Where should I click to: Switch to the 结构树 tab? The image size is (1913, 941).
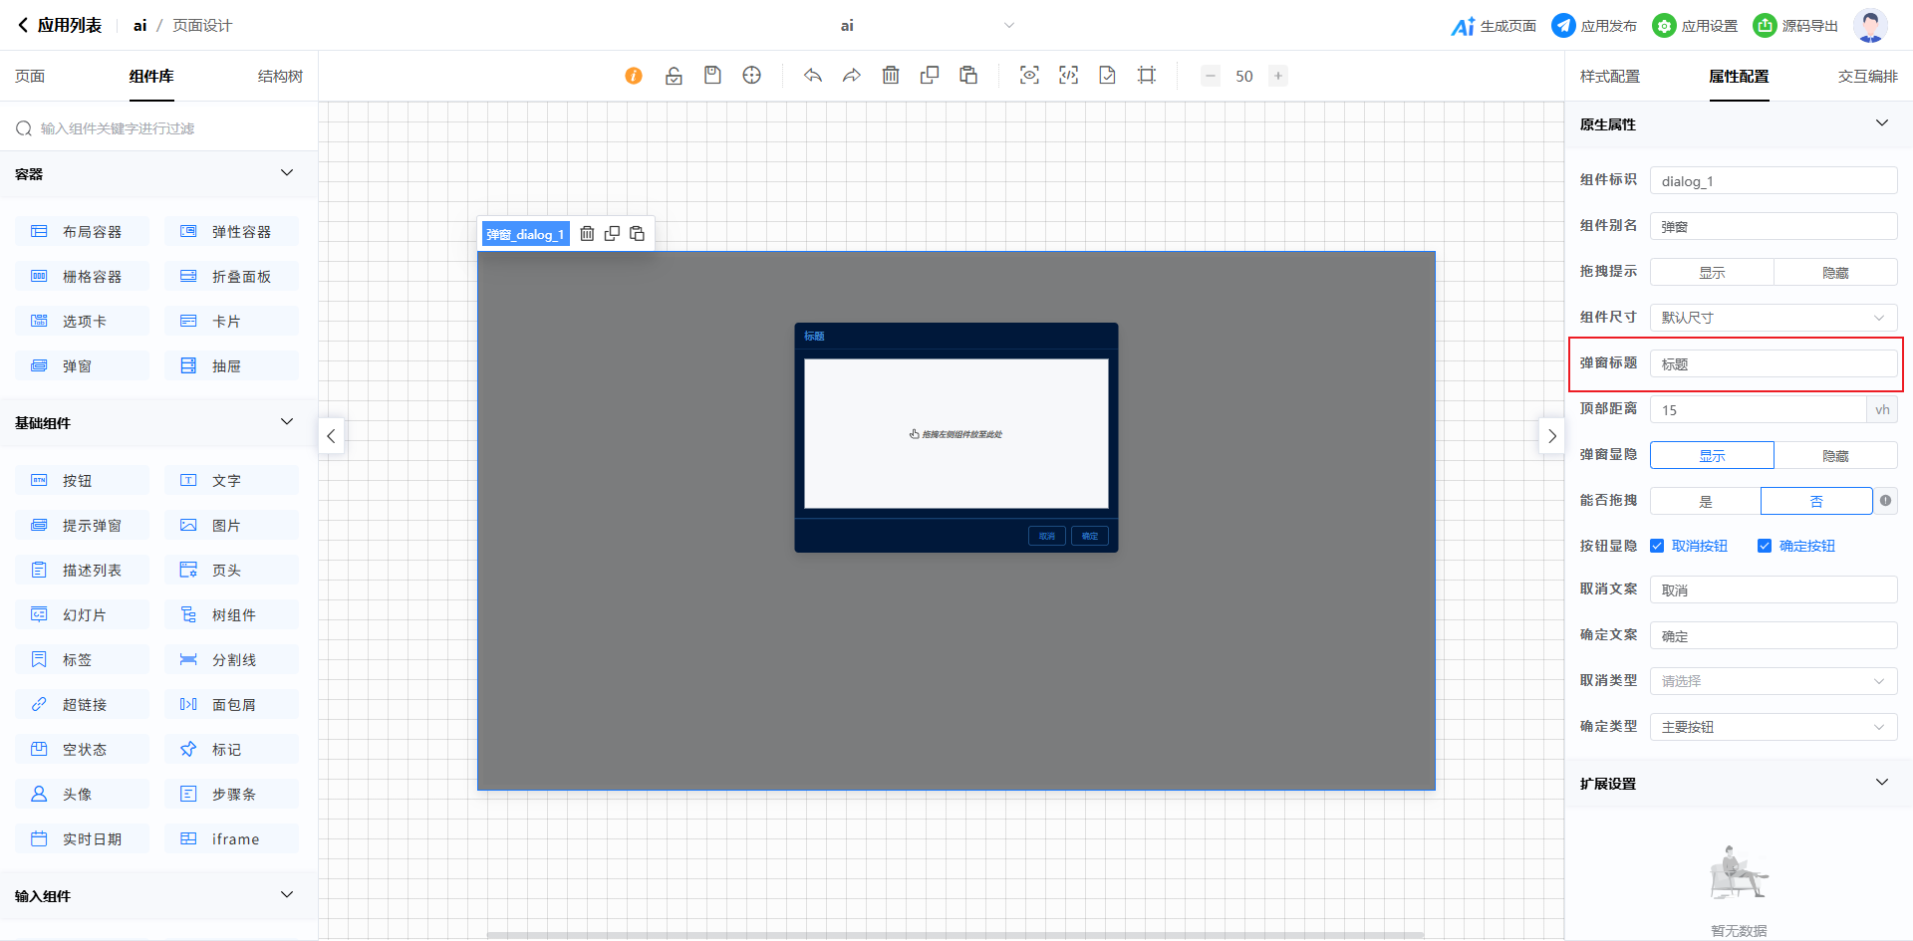[x=280, y=77]
